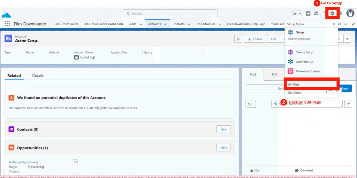Screen dimensions: 357x178
Task: Click the Setup menu item icon
Action: pyautogui.click(x=290, y=32)
